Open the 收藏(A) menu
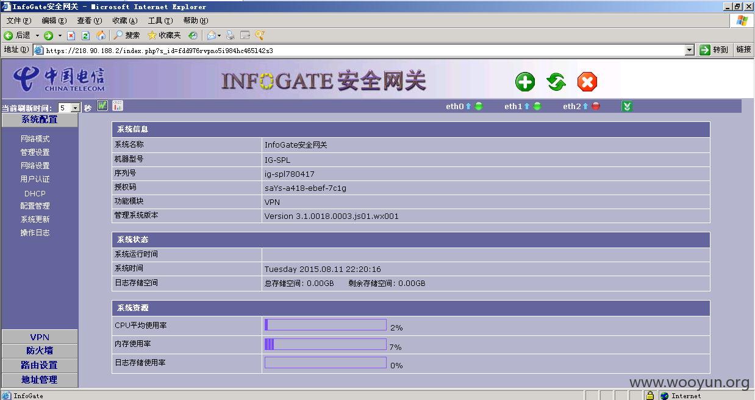This screenshot has width=755, height=400. pos(125,21)
